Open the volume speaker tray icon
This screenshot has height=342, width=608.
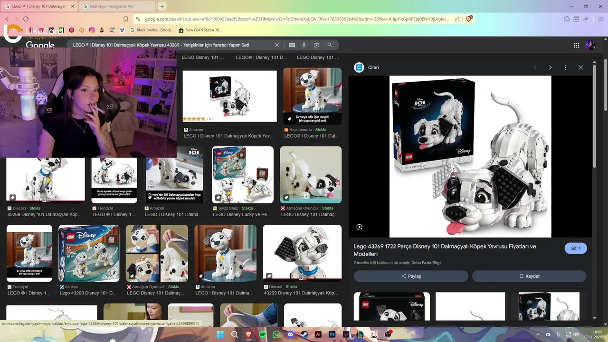pos(576,334)
